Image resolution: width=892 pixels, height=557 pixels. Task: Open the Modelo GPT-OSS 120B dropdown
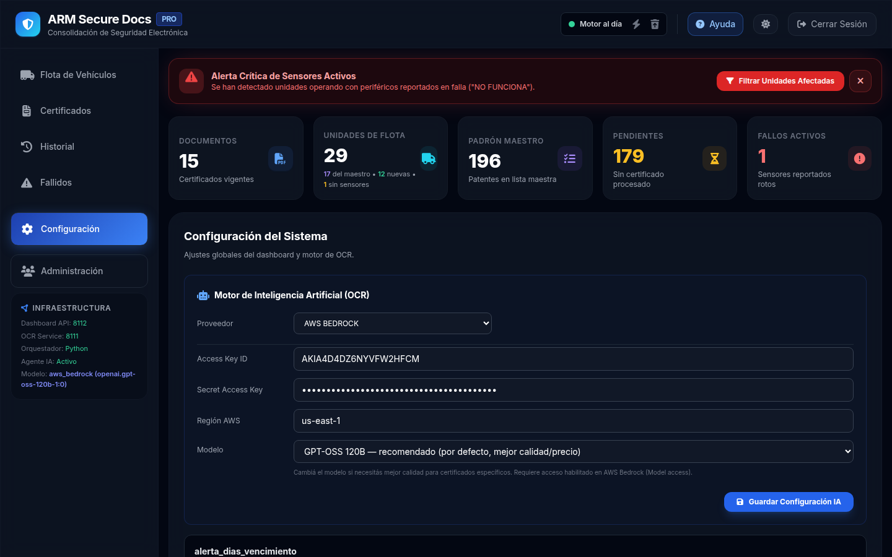point(574,452)
